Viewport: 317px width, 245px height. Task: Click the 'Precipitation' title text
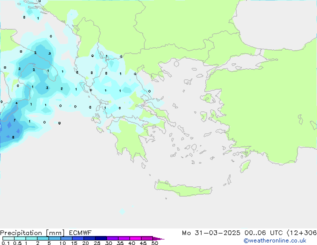(21, 233)
